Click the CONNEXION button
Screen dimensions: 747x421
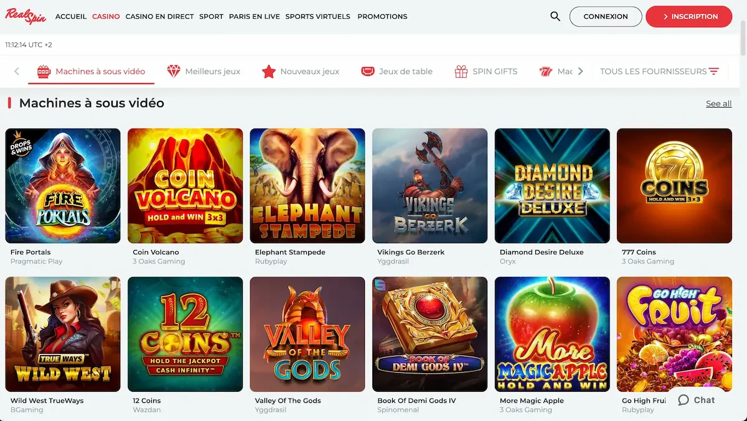pos(606,17)
